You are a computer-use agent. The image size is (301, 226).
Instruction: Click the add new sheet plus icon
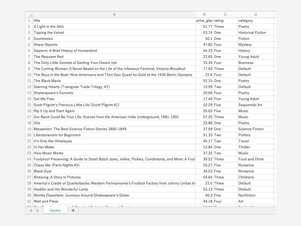point(73,210)
